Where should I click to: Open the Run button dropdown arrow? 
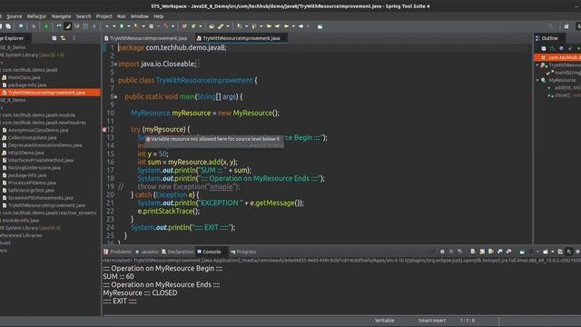pos(129,26)
